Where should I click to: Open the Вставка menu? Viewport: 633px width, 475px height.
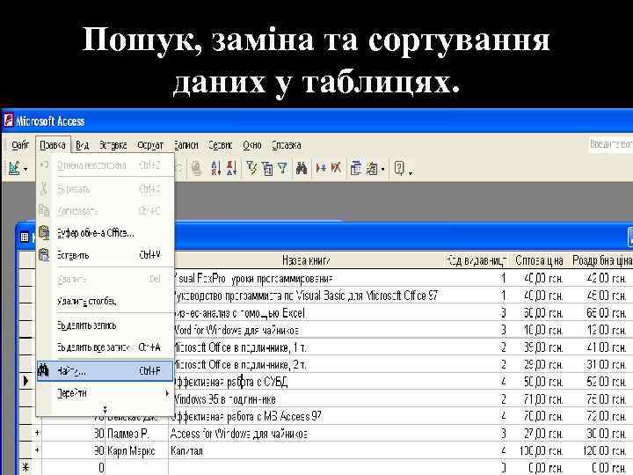pos(113,145)
